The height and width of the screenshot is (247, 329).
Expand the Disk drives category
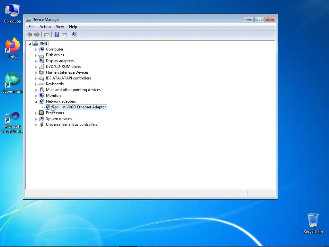[36, 55]
